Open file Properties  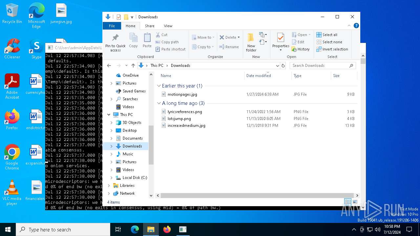281,42
